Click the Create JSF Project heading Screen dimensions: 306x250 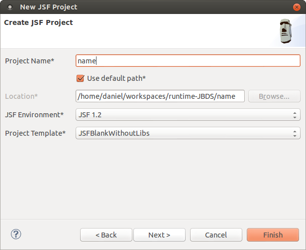pyautogui.click(x=38, y=22)
